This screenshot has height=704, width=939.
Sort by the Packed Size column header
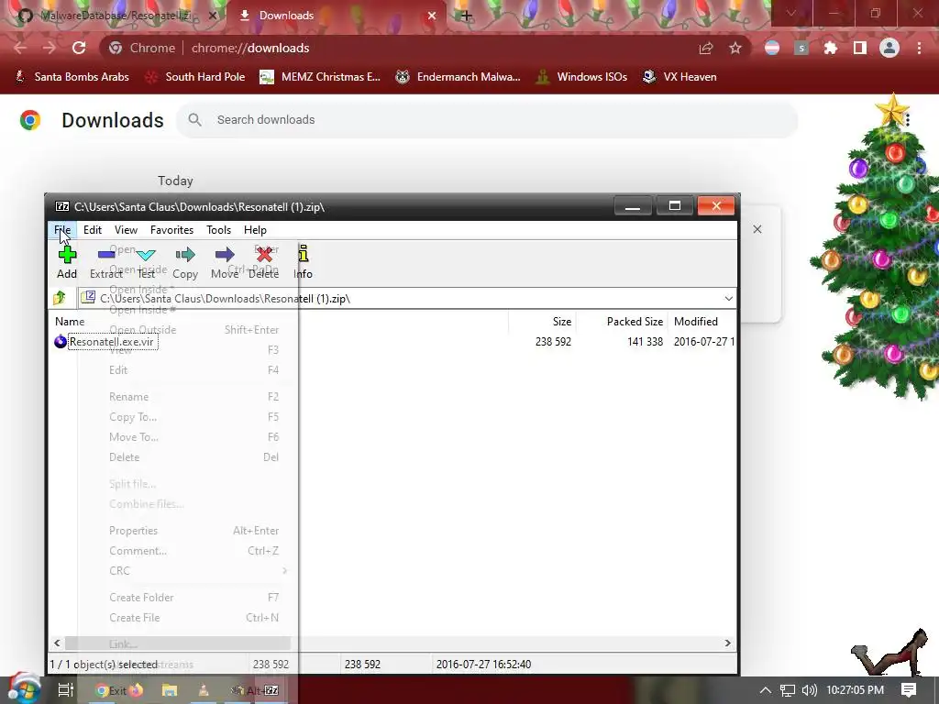[623, 322]
